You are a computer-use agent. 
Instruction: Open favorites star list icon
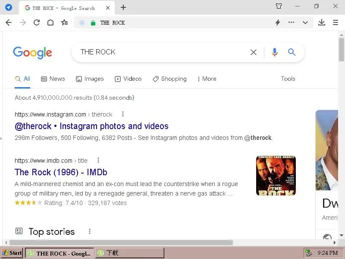[64, 22]
